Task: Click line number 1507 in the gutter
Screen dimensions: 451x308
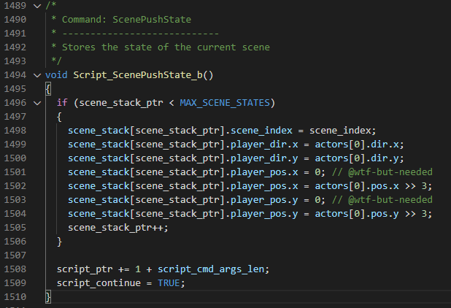Action: point(15,255)
